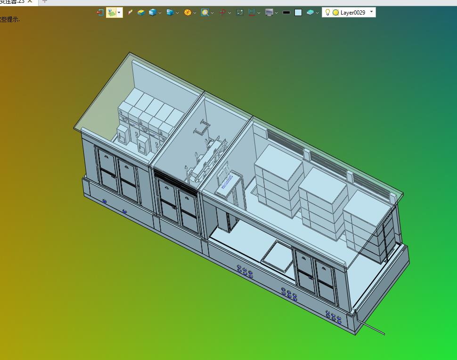Click the black line color swatch
457x360 pixels.
[x=286, y=13]
